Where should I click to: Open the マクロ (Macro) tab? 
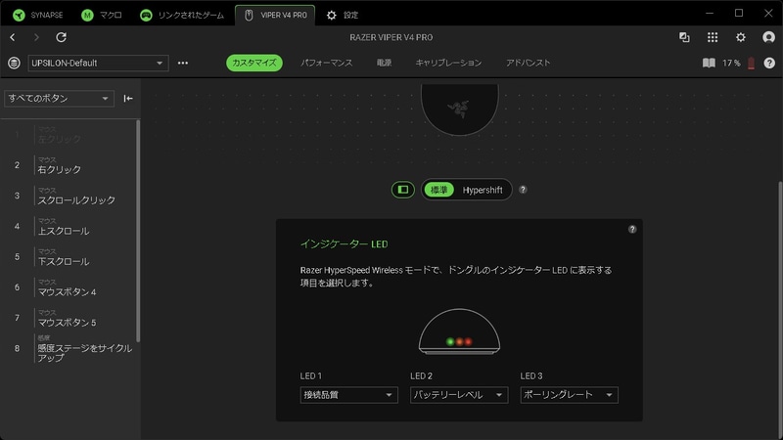[x=102, y=15]
